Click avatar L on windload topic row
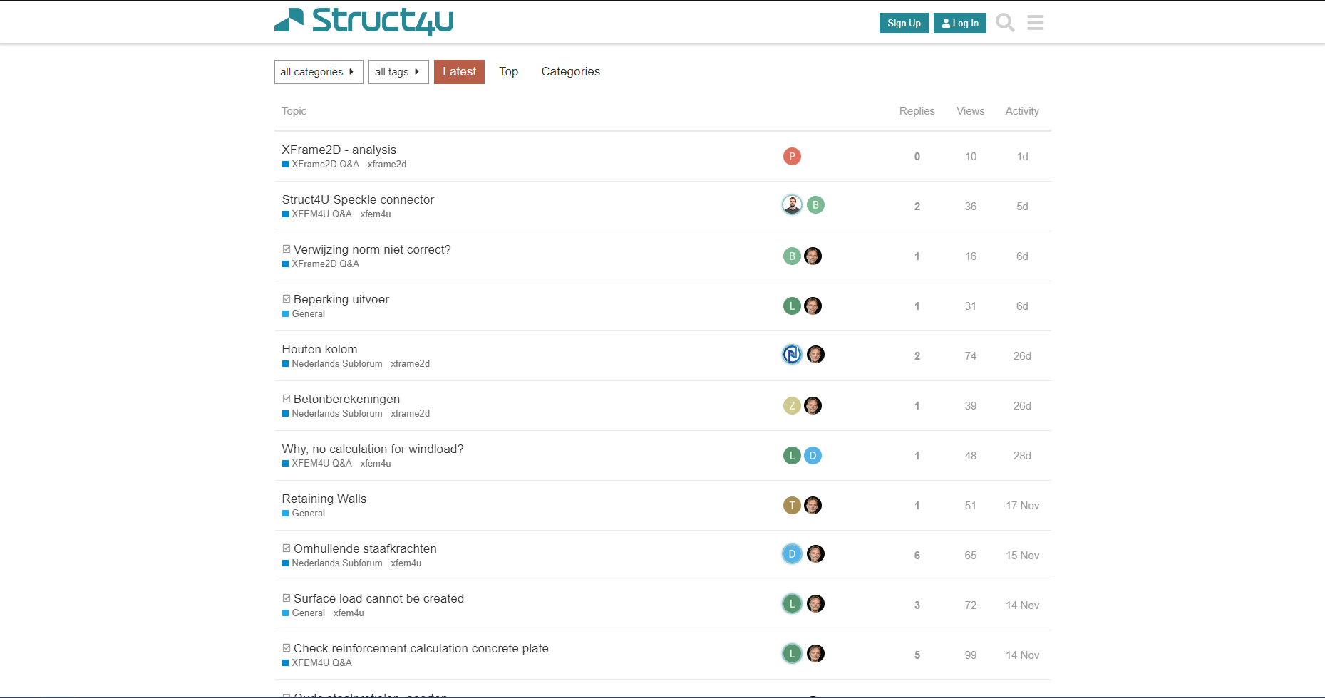Viewport: 1325px width, 698px height. tap(792, 456)
